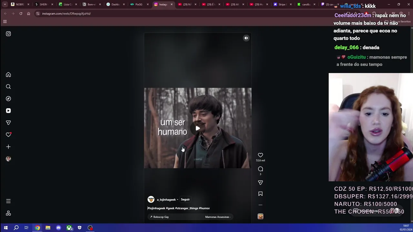Open Notifications heart in sidebar

8,135
